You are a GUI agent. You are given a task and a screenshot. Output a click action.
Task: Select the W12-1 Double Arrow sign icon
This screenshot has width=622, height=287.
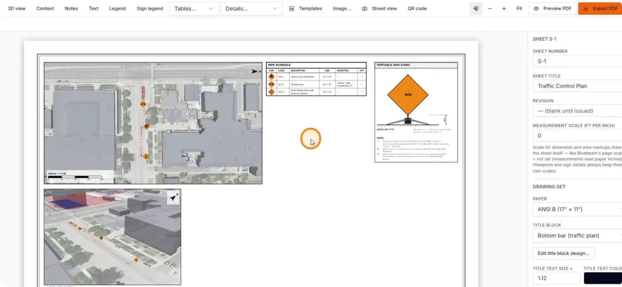pyautogui.click(x=271, y=84)
